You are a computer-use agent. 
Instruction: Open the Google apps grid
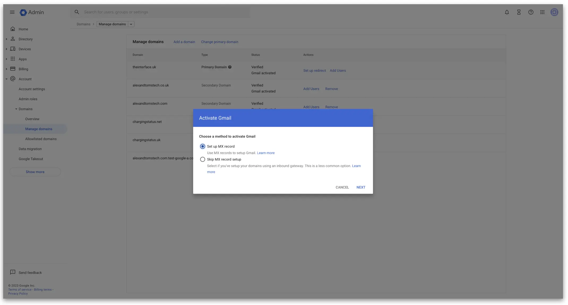click(x=542, y=12)
